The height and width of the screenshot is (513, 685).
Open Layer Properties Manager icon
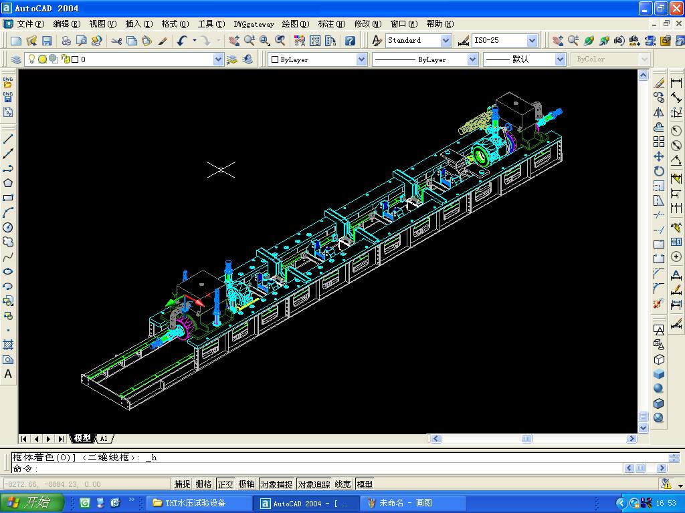tap(16, 59)
